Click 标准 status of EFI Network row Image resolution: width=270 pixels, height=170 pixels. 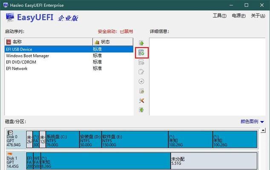[98, 68]
